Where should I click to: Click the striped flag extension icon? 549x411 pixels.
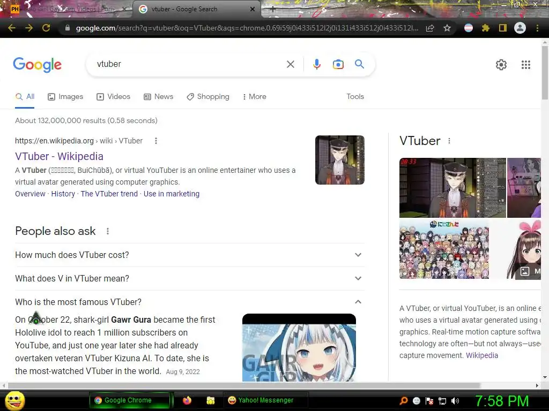(469, 28)
